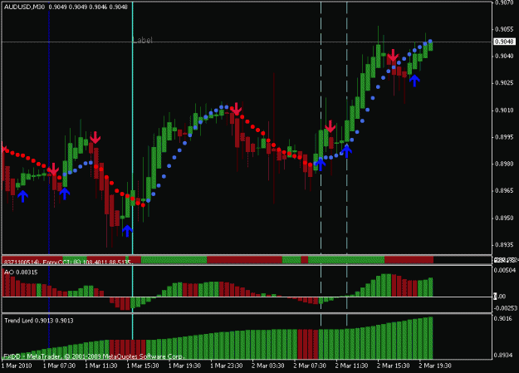Click the -0.00253 value on the AO scale
The image size is (519, 373).
click(506, 308)
